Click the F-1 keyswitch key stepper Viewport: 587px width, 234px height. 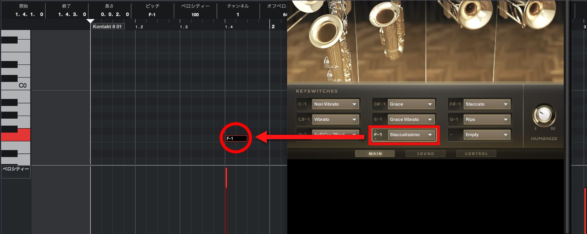click(x=375, y=135)
